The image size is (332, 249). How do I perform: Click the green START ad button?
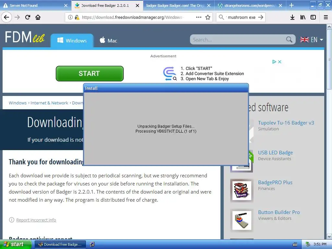click(89, 74)
